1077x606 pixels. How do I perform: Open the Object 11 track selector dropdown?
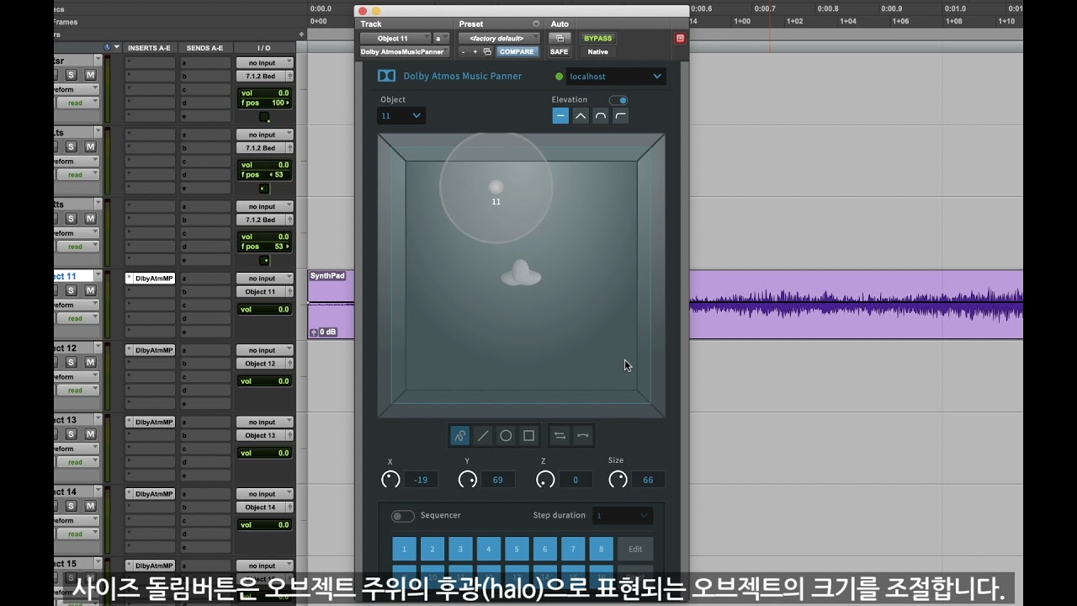click(x=395, y=38)
